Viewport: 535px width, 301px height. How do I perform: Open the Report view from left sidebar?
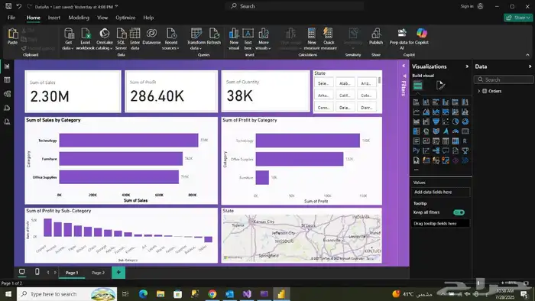(x=7, y=66)
